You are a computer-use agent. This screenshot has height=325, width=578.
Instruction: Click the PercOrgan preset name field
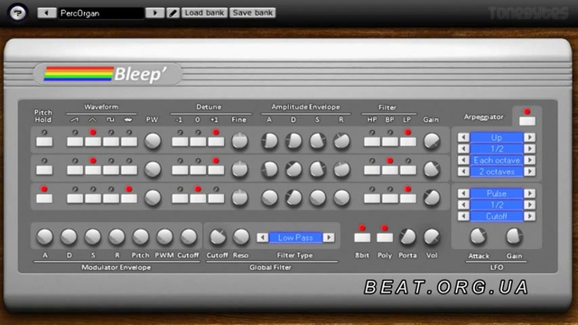[100, 13]
